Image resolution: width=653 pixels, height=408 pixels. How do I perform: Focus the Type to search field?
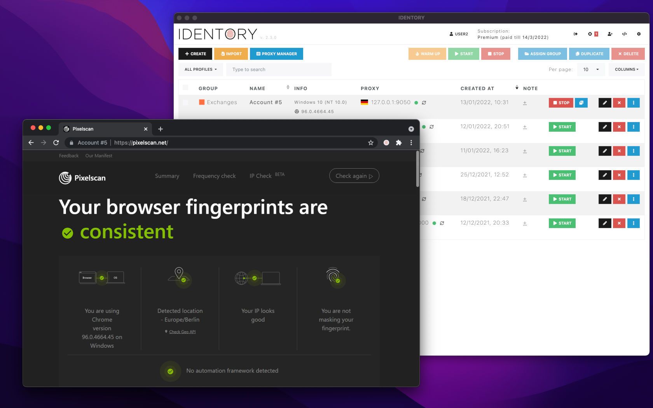[279, 70]
